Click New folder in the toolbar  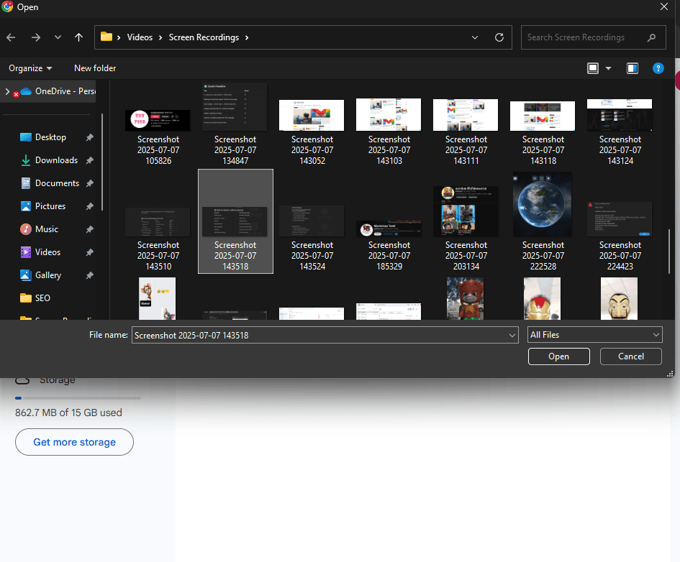click(95, 68)
